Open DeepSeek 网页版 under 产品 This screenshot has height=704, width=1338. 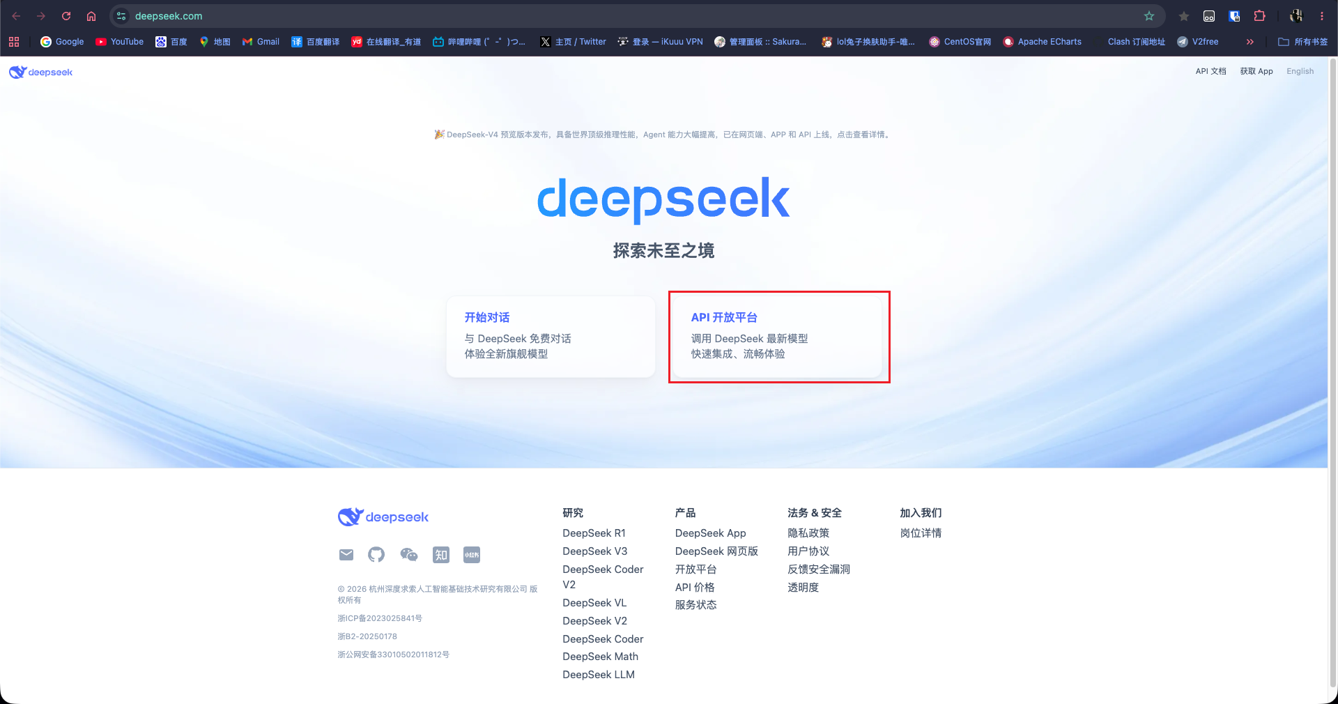(716, 551)
